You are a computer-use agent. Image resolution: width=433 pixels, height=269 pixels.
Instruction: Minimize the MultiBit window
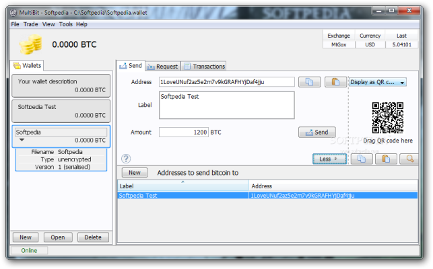click(379, 11)
